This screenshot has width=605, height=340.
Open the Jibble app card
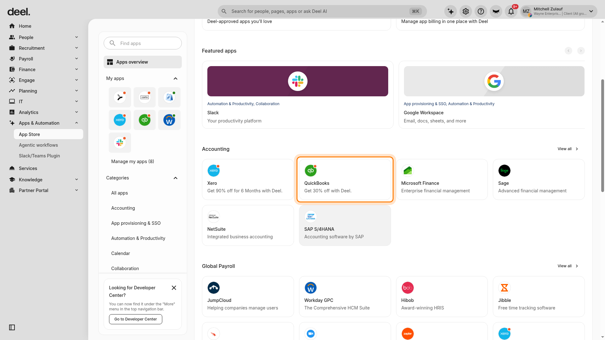(539, 297)
